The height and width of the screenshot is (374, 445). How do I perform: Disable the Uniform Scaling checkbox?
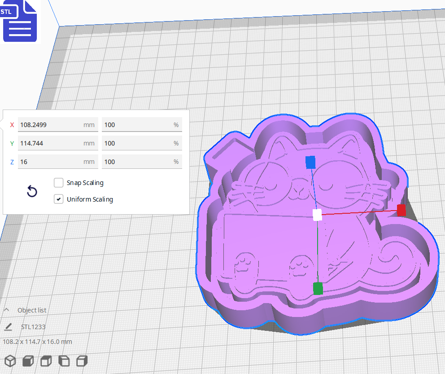58,199
